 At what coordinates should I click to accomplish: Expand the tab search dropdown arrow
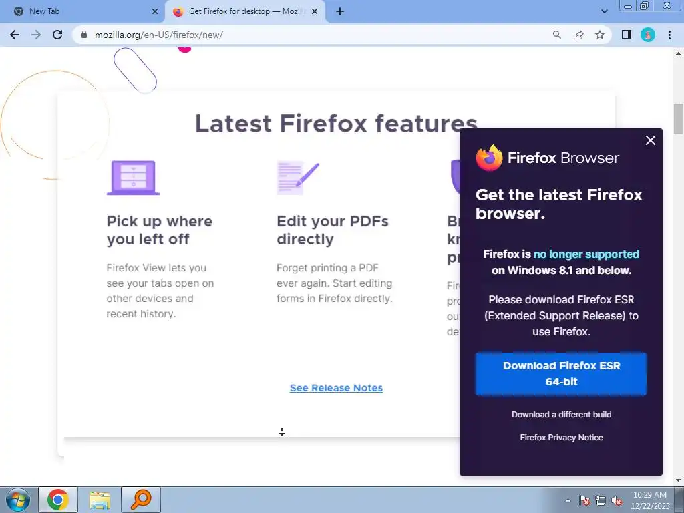click(x=604, y=11)
